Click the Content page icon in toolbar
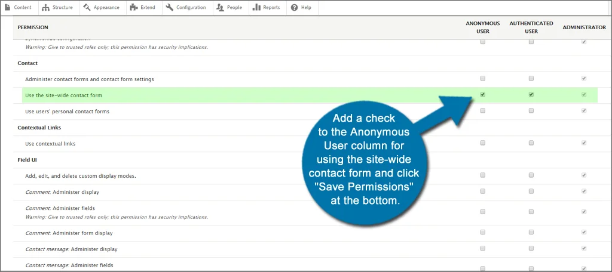This screenshot has width=612, height=272. 8,7
